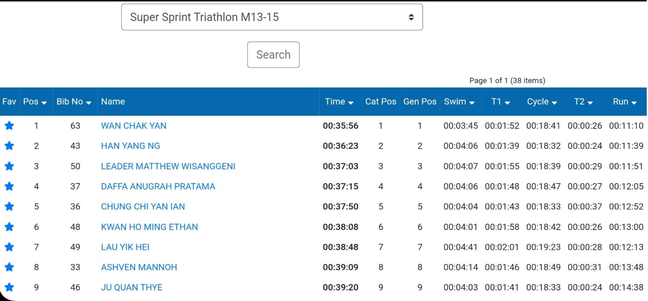Image resolution: width=648 pixels, height=301 pixels.
Task: Sort the table by Time column
Action: (x=339, y=102)
